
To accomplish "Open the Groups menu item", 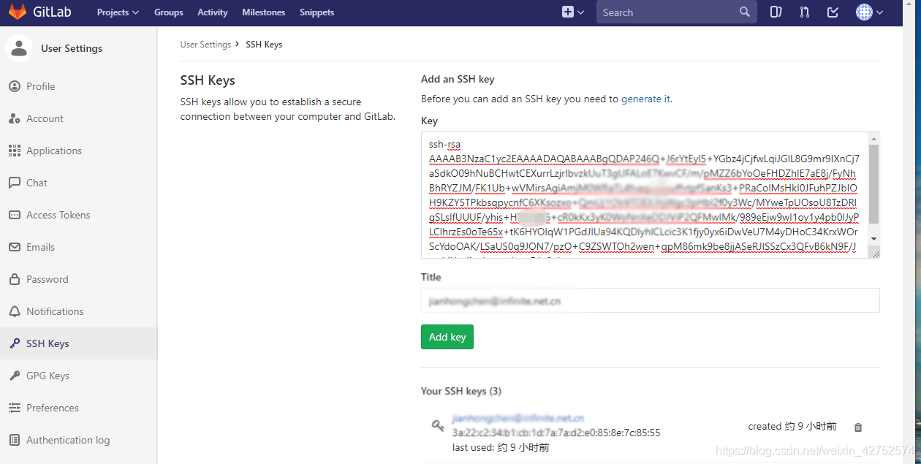I will click(169, 12).
